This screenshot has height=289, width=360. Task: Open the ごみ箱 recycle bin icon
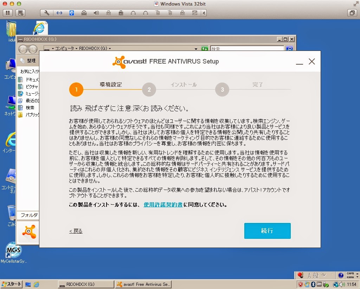coord(11,216)
